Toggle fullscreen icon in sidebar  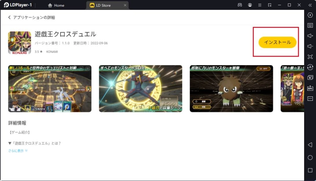[310, 57]
